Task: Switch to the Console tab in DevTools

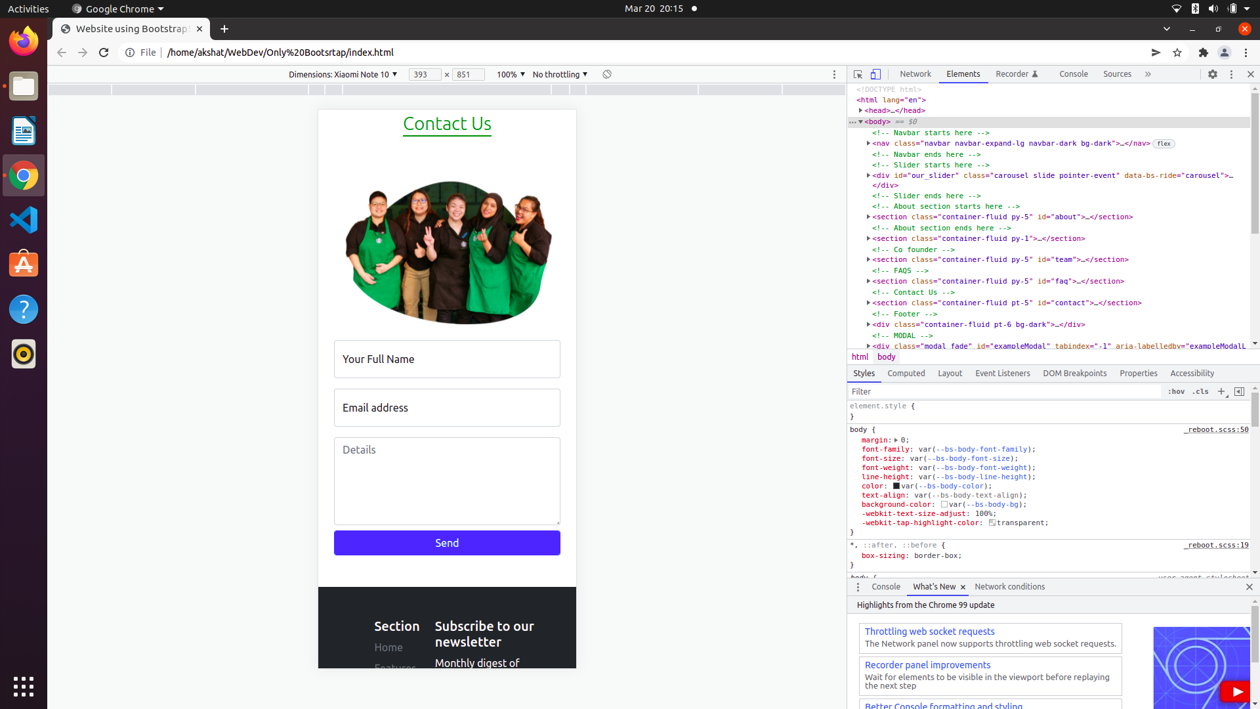Action: (x=1074, y=74)
